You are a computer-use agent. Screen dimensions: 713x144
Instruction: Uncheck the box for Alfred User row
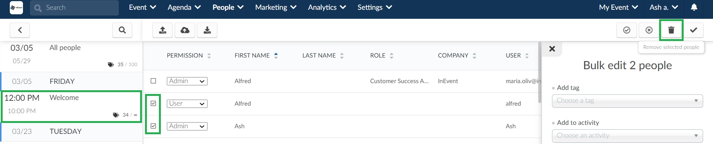click(x=153, y=103)
